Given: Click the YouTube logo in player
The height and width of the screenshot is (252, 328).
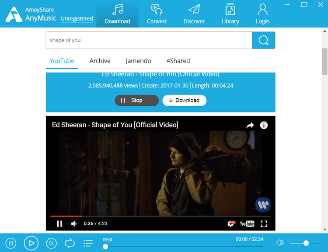Looking at the screenshot, I should click(x=247, y=224).
